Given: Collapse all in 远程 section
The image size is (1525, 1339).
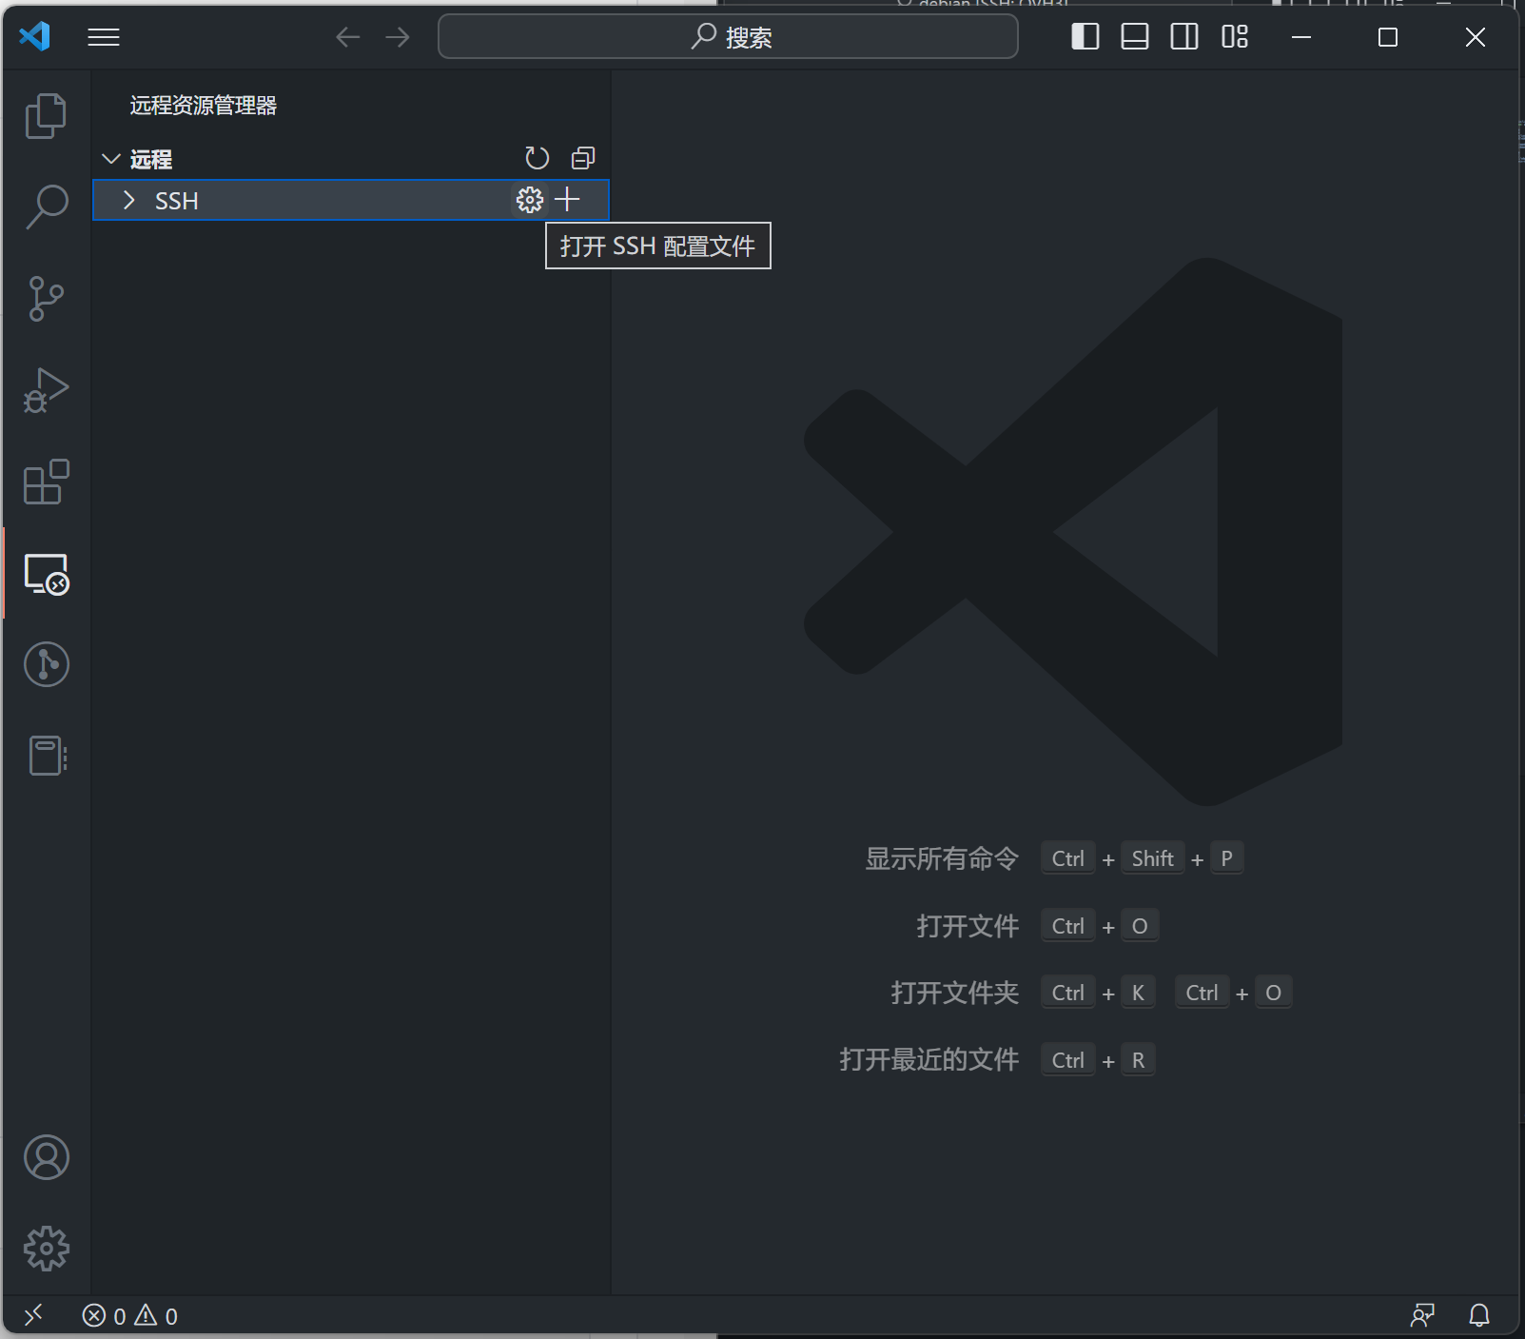Looking at the screenshot, I should pyautogui.click(x=583, y=158).
